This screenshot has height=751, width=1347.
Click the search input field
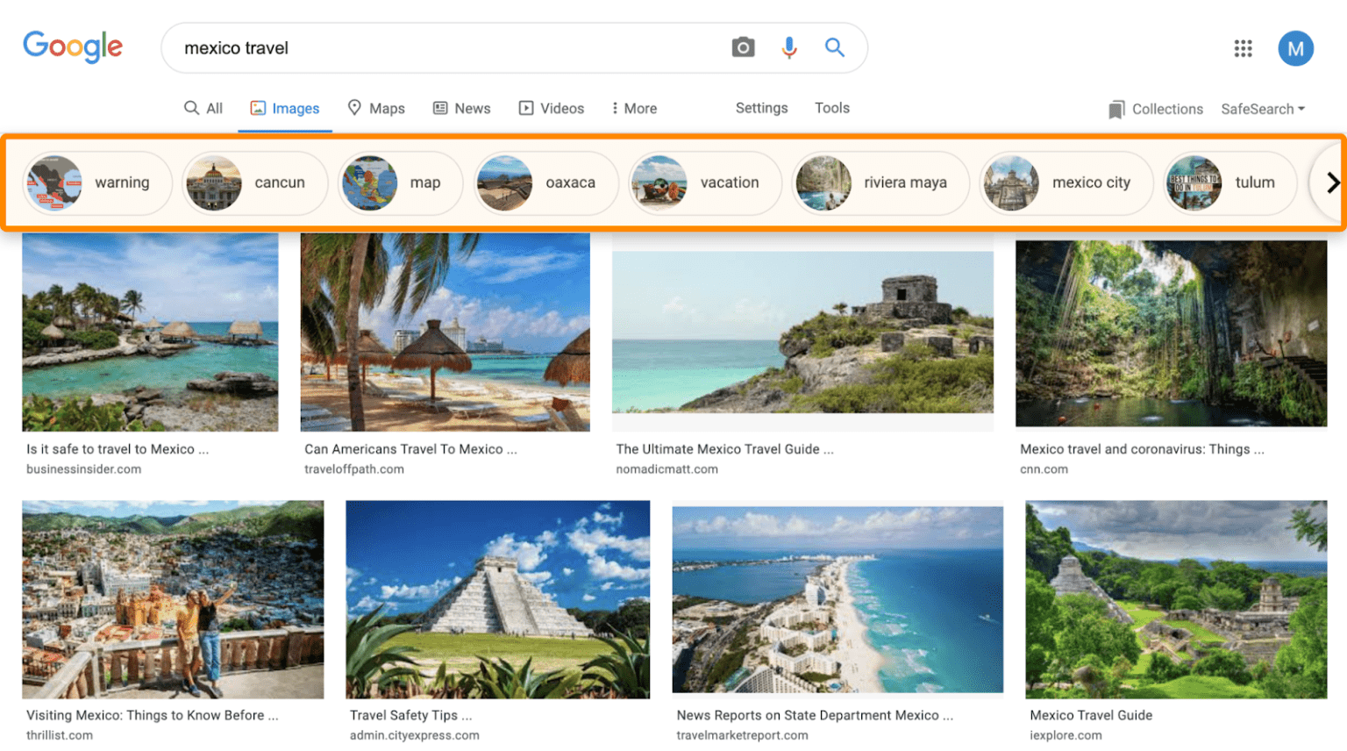coord(438,47)
